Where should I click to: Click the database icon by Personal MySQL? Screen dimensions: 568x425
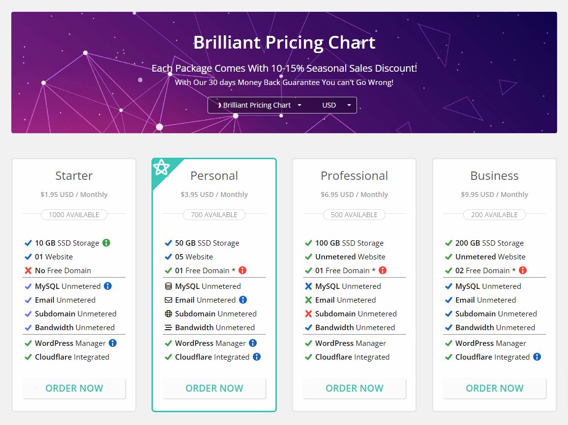(168, 286)
